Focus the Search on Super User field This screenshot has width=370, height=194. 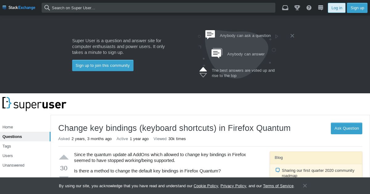[x=158, y=8]
